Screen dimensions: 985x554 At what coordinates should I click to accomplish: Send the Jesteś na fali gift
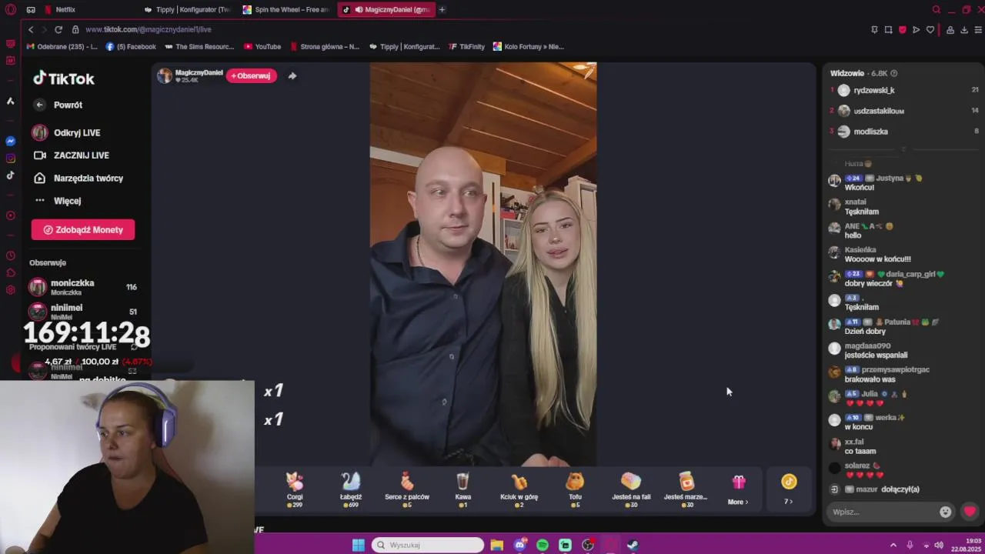631,489
